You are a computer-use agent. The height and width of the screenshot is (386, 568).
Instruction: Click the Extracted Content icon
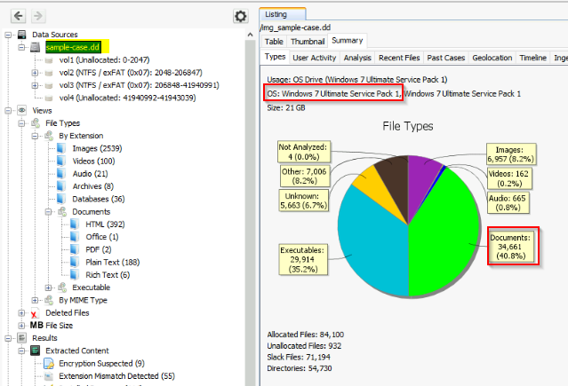click(x=36, y=351)
